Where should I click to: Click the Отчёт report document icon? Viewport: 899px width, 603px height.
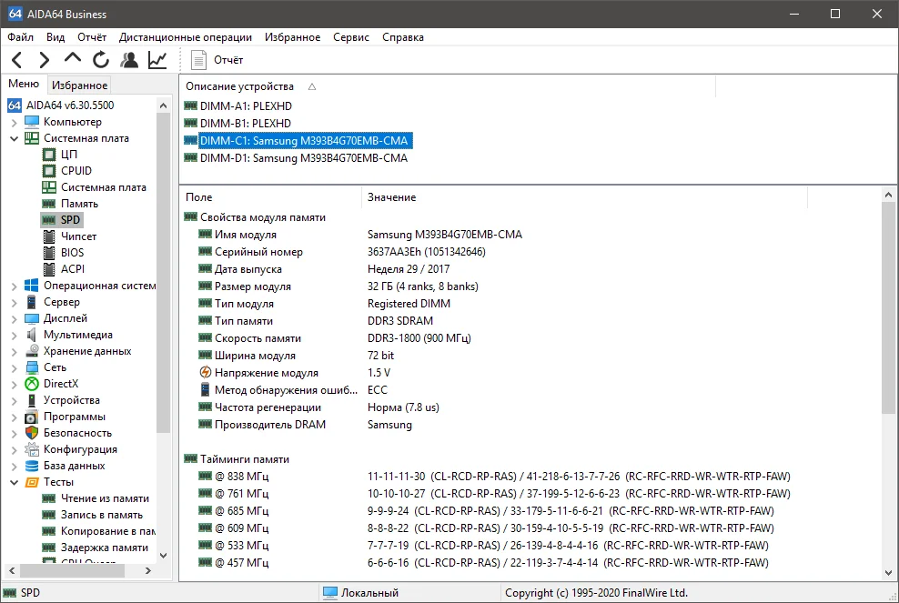point(198,60)
